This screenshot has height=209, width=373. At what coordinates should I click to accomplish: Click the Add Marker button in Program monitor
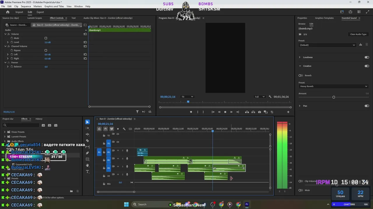[x=191, y=112]
